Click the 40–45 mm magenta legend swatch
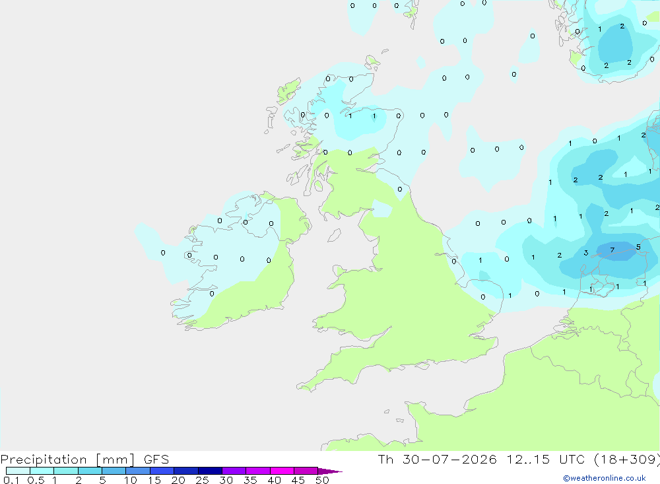 [282, 471]
